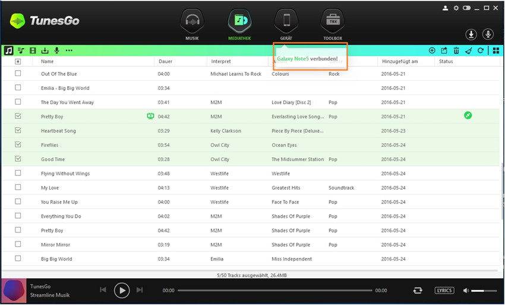The image size is (505, 305).
Task: Adjust the volume slider
Action: tap(484, 291)
